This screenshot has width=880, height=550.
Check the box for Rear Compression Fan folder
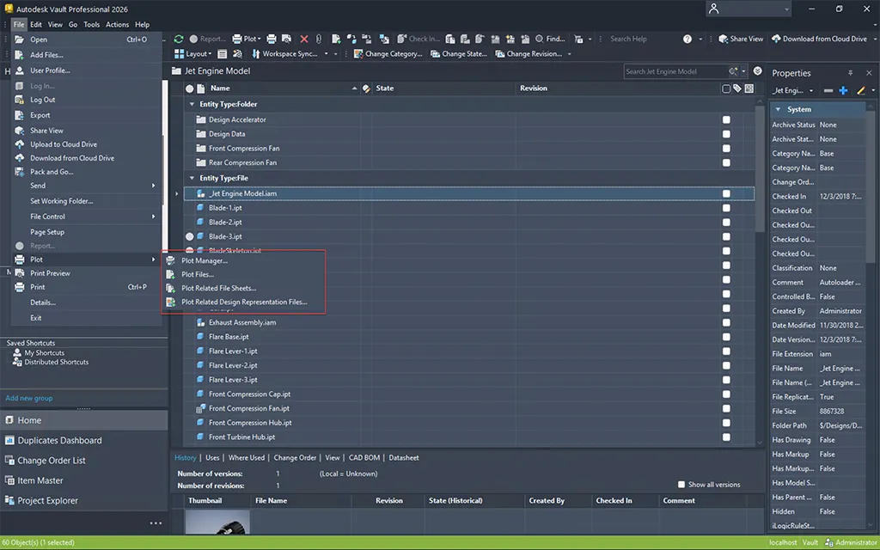[726, 162]
